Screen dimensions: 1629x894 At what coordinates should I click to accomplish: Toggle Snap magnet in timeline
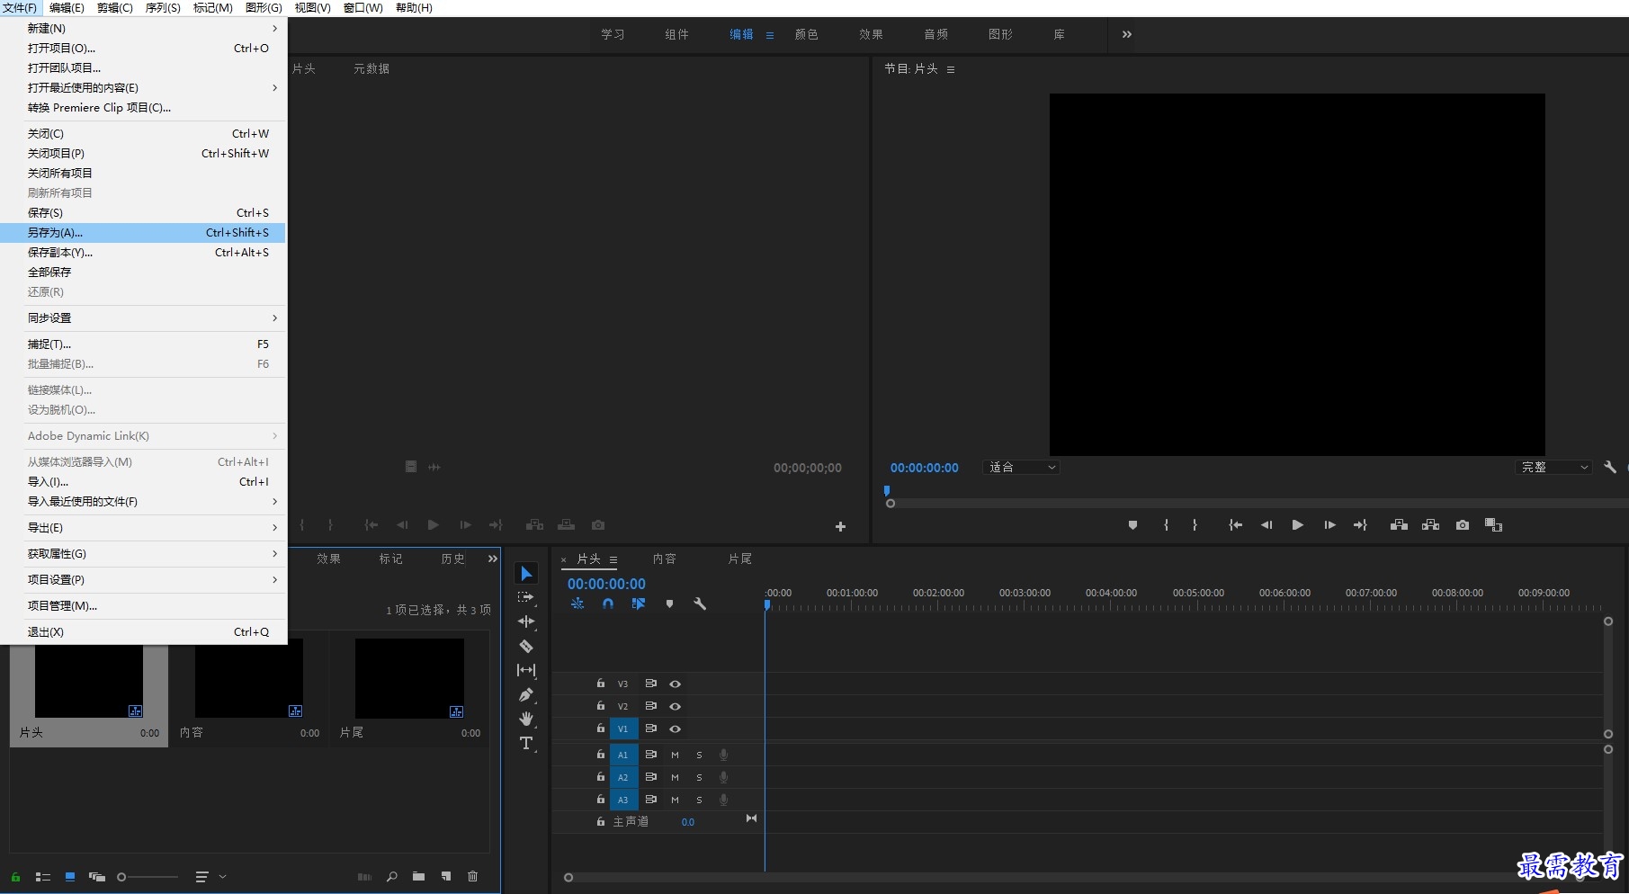[608, 604]
